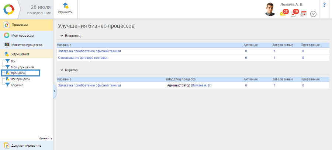Open Ломаев А. В. owner link in table
This screenshot has width=332, height=150.
[201, 85]
